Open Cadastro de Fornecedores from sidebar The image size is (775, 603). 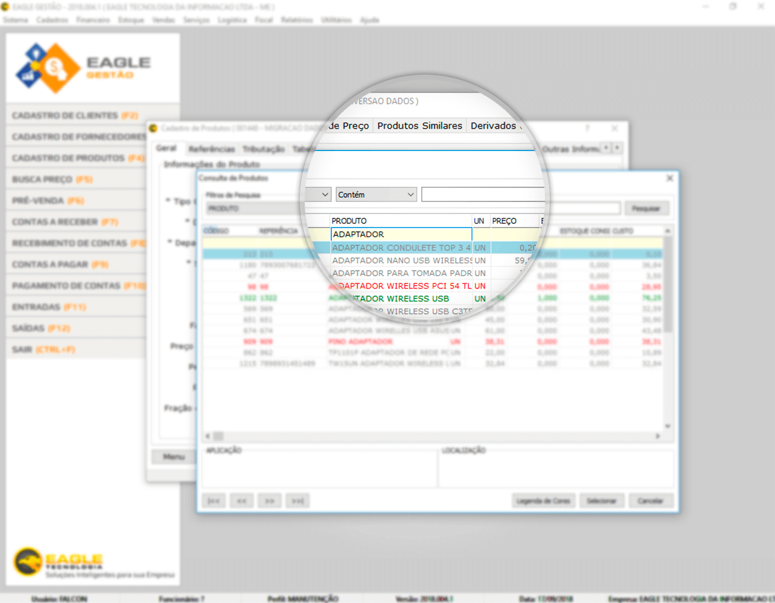[76, 136]
